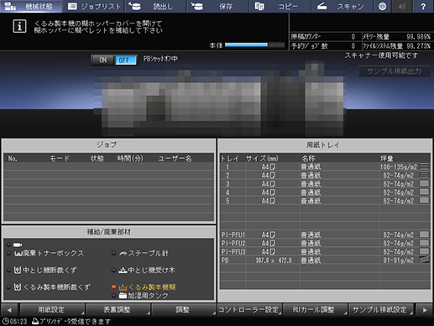This screenshot has width=434, height=326.
Task: Open the help question mark
Action: (x=423, y=6)
